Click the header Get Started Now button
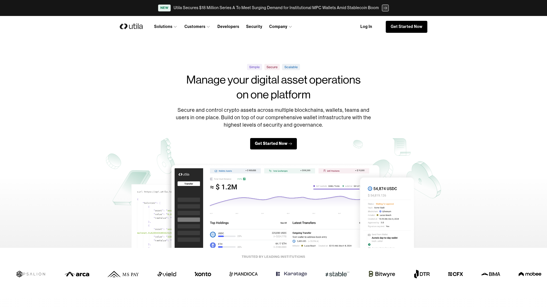Image resolution: width=547 pixels, height=308 pixels. [x=407, y=27]
